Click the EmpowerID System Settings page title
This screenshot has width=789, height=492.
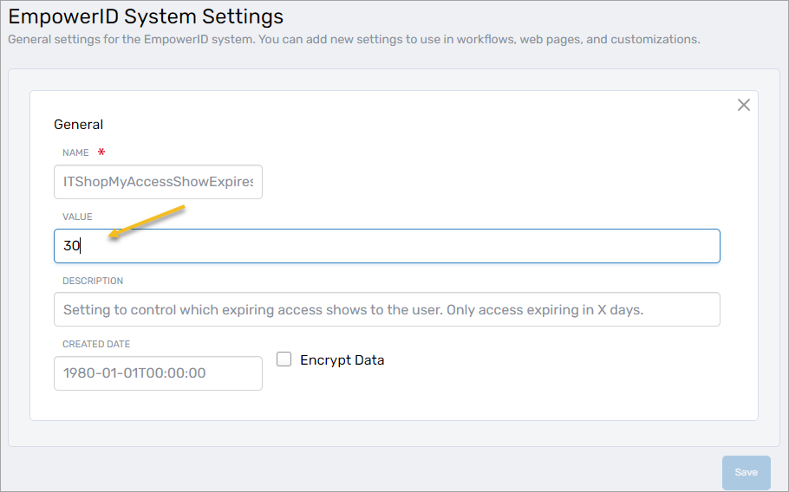(146, 16)
